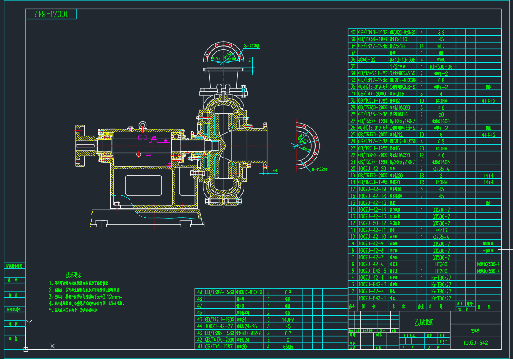
Task: Click the ZJ渣浆泵 title block cell
Action: click(x=425, y=322)
